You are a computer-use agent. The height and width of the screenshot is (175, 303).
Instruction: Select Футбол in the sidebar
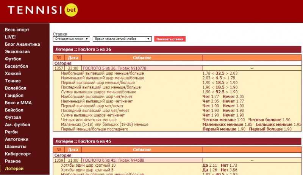pos(13,59)
